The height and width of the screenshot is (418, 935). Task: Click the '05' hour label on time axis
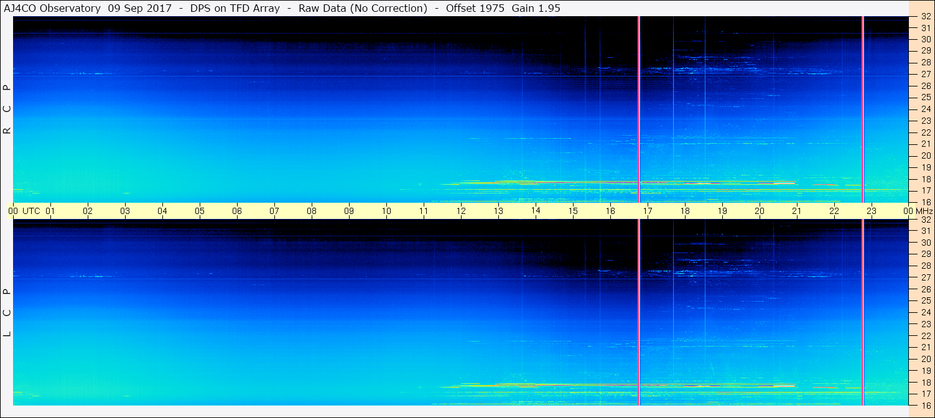[x=200, y=211]
